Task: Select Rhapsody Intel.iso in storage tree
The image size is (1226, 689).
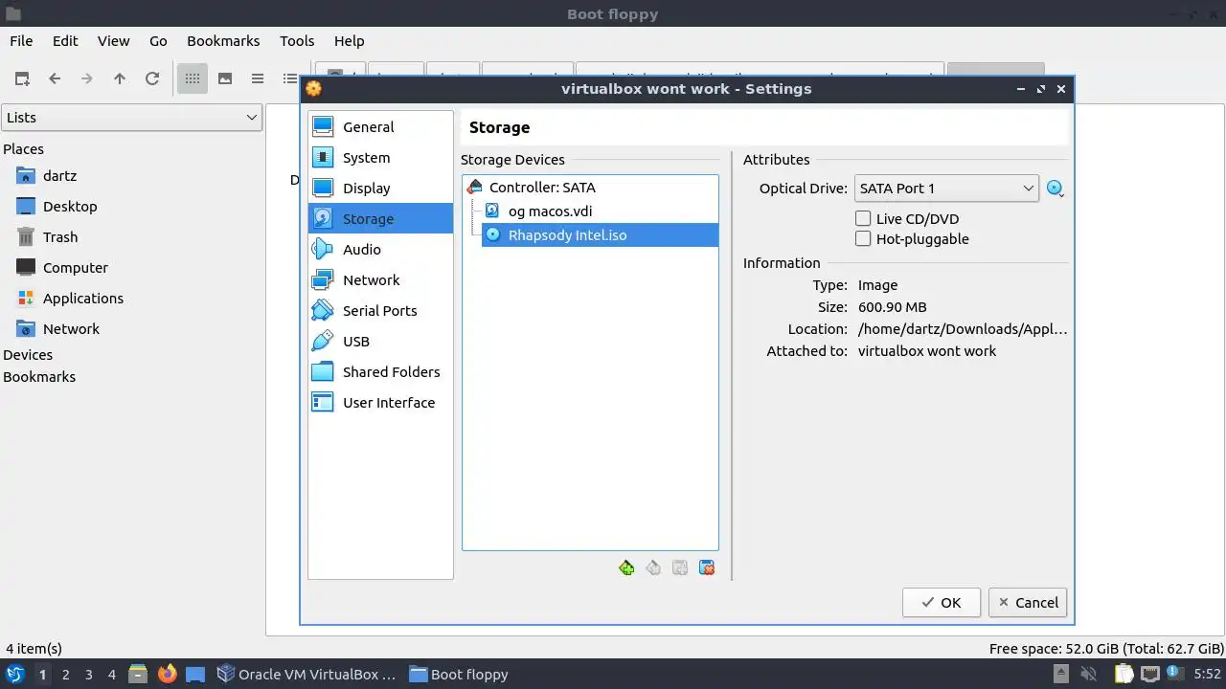Action: pyautogui.click(x=600, y=235)
